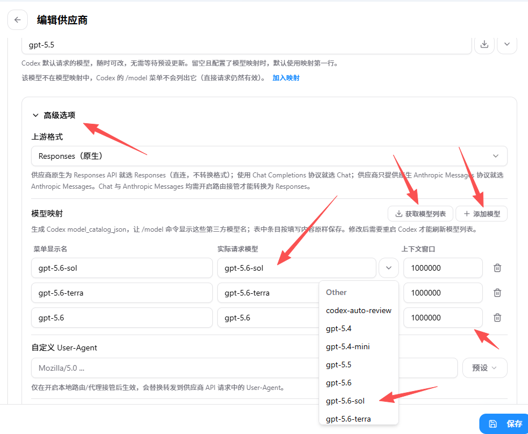
Task: Click the gpt-5.5 default model input field
Action: point(247,45)
